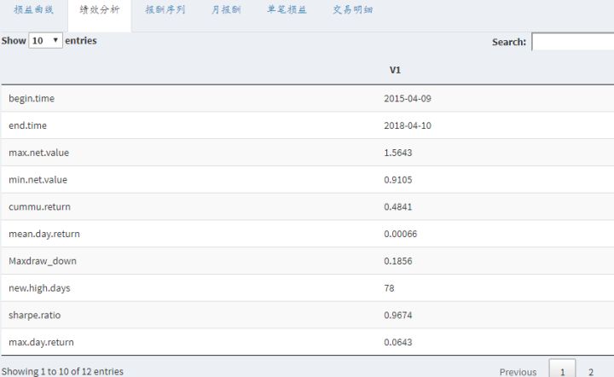Switch to the 损益曲线 tab

pyautogui.click(x=34, y=11)
